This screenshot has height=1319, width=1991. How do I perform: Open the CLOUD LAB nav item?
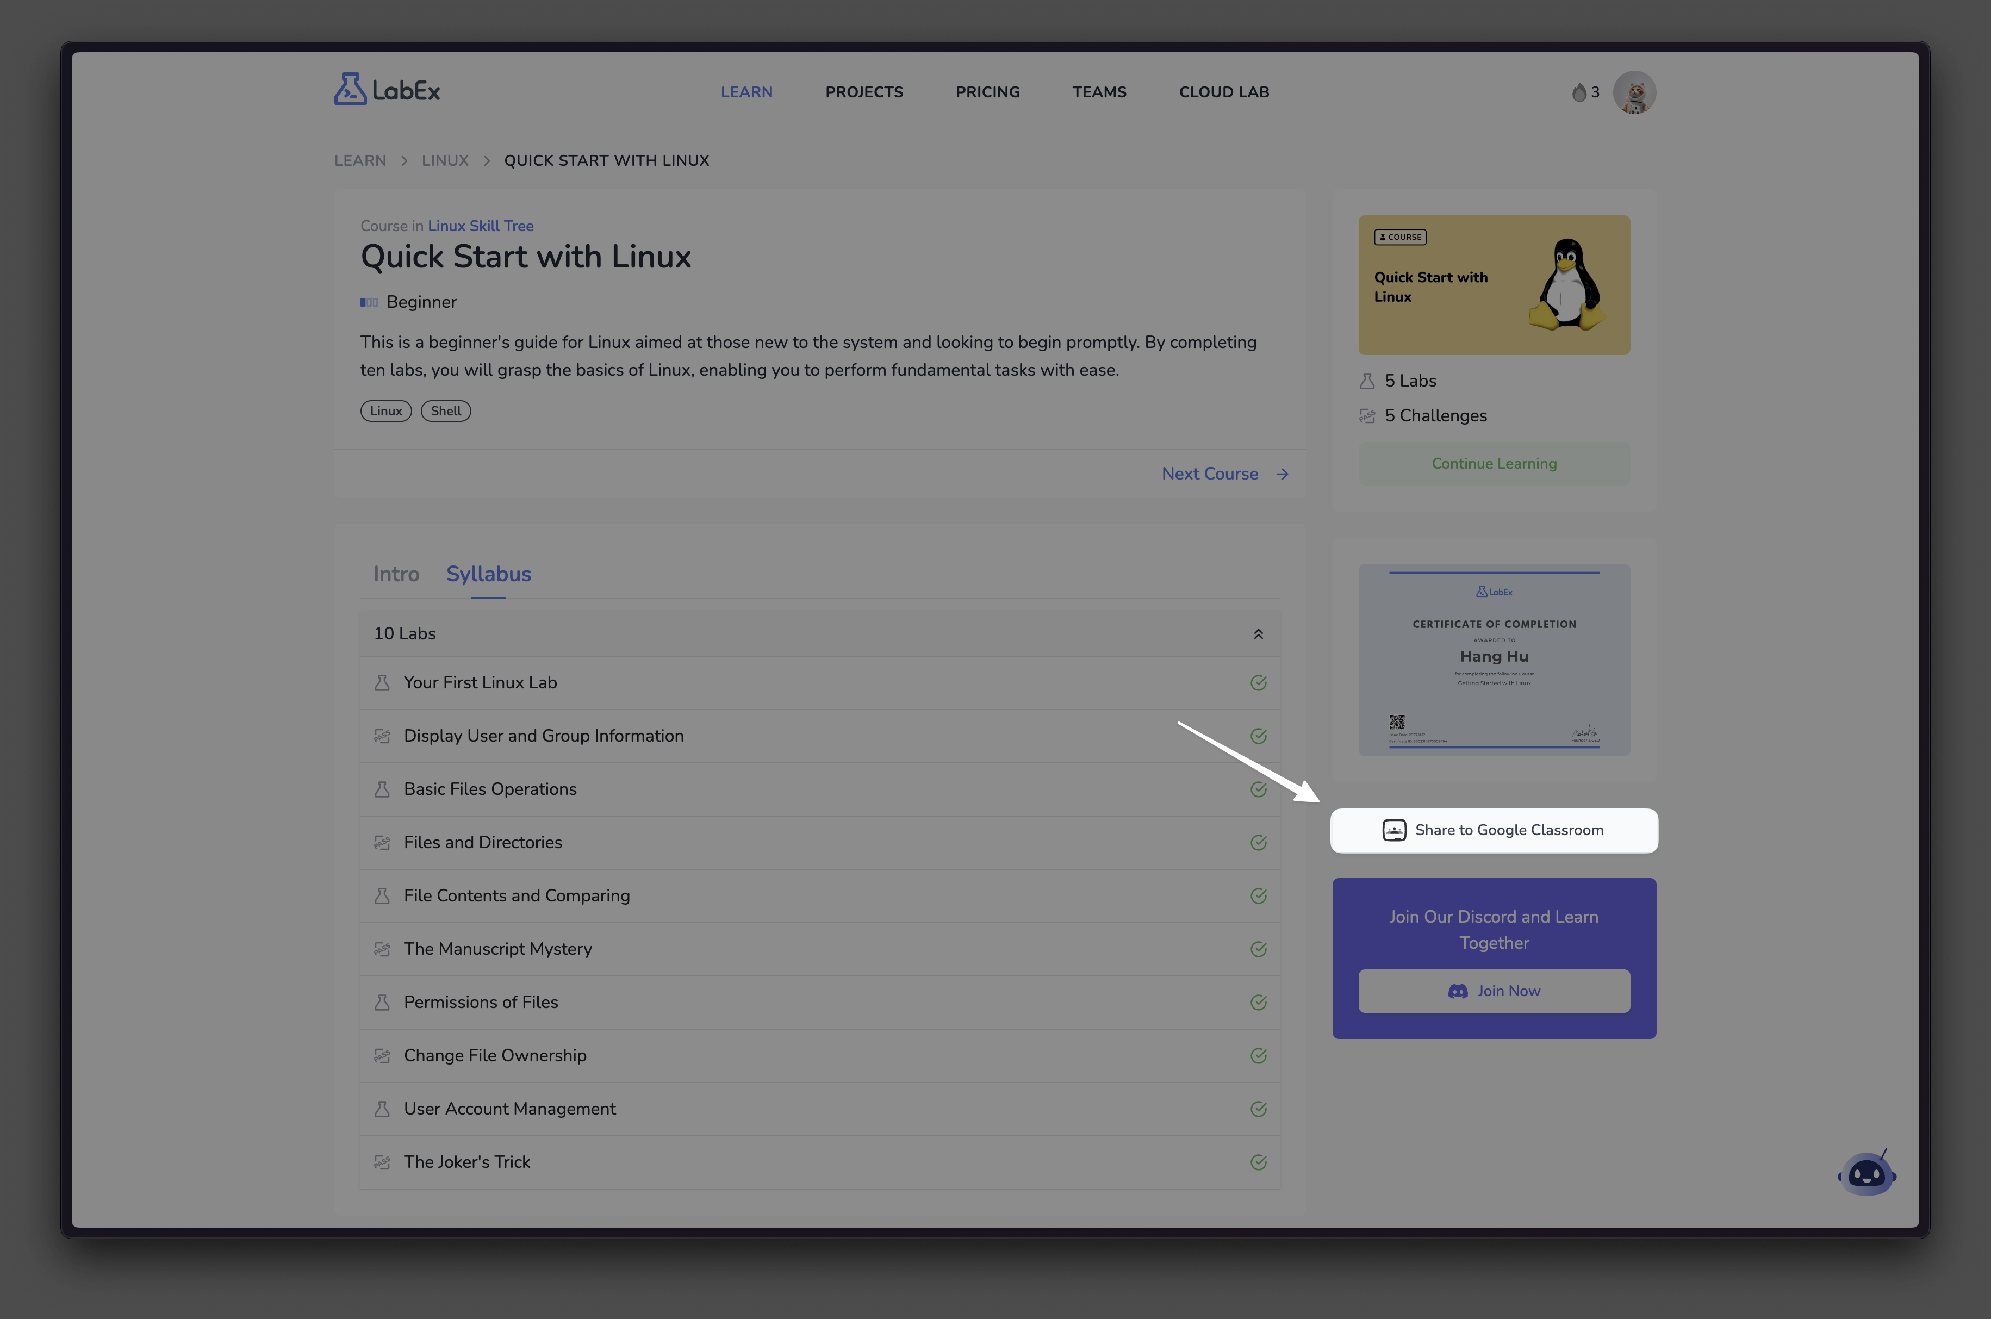click(1224, 92)
